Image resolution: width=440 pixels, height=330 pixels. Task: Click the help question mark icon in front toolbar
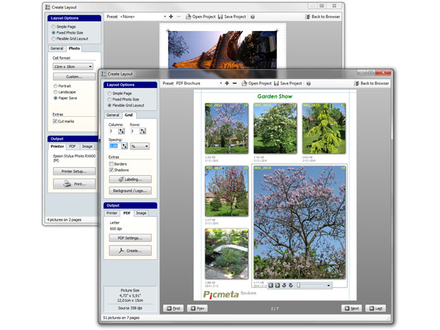pos(309,83)
